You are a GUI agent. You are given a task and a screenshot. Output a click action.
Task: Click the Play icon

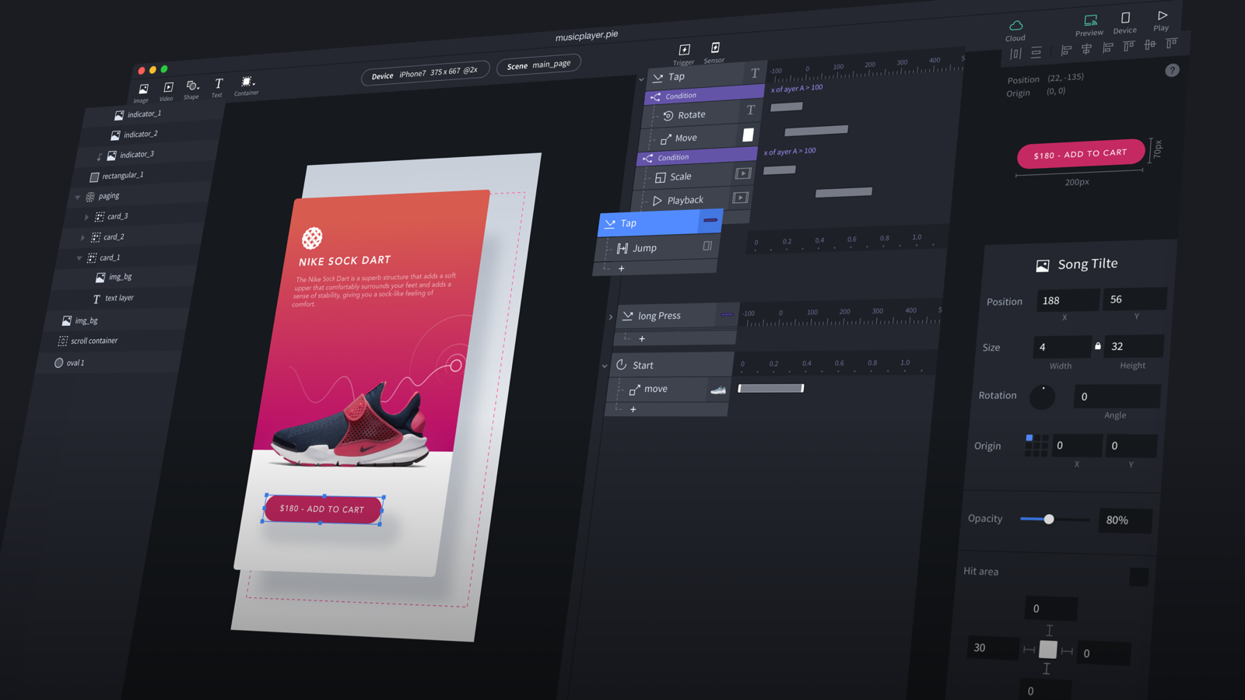coord(1162,20)
